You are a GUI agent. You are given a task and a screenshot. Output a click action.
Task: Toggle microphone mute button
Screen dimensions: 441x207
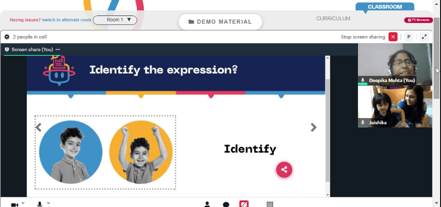click(40, 204)
